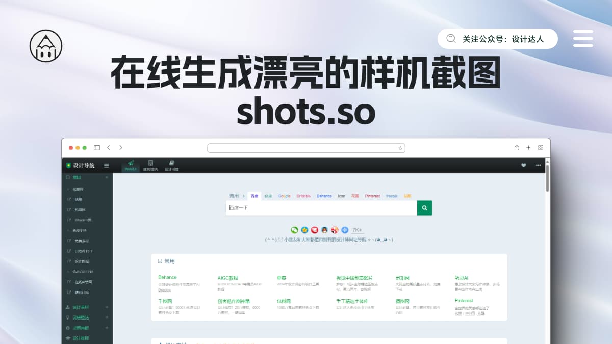612x344 pixels.
Task: Open the three-dot more menu in header
Action: 538,165
